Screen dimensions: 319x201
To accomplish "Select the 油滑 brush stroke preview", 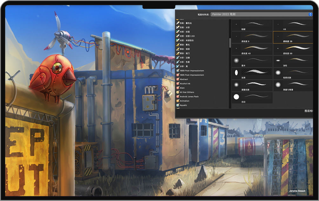I will pos(252,73).
